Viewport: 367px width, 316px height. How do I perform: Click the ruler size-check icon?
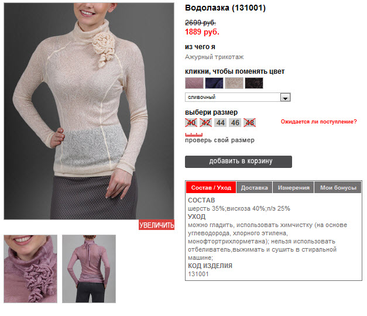coord(194,135)
